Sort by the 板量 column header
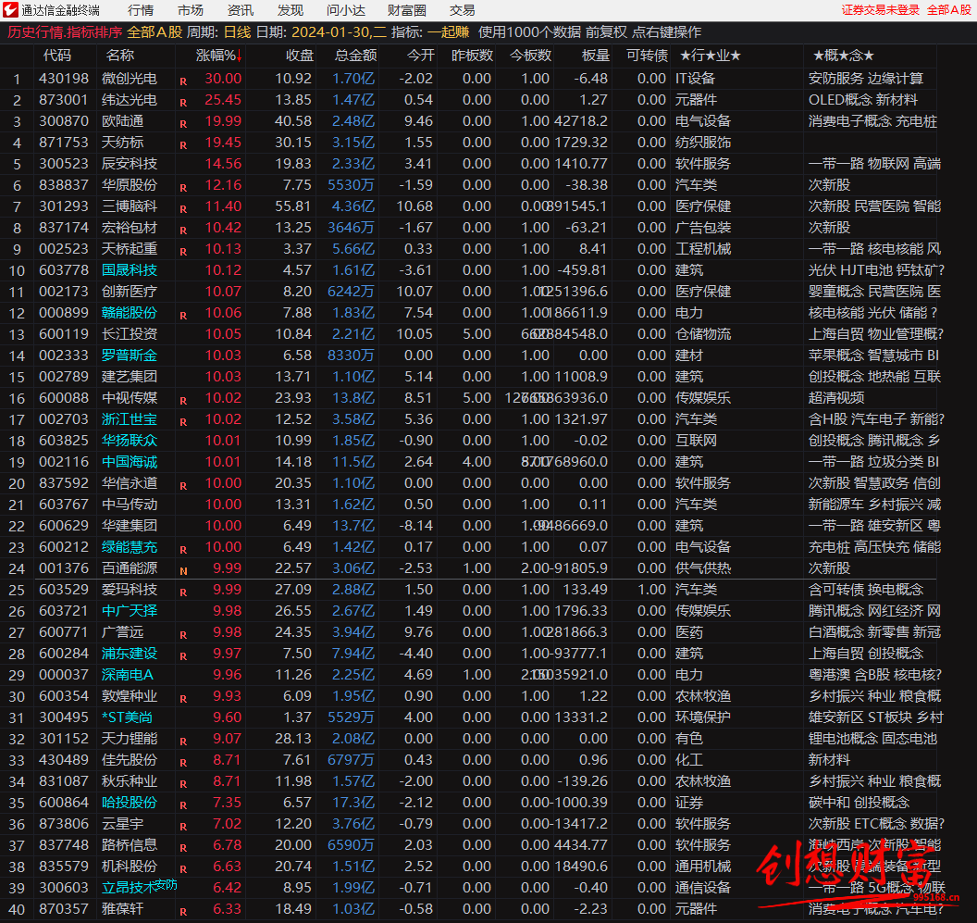977x923 pixels. (596, 56)
